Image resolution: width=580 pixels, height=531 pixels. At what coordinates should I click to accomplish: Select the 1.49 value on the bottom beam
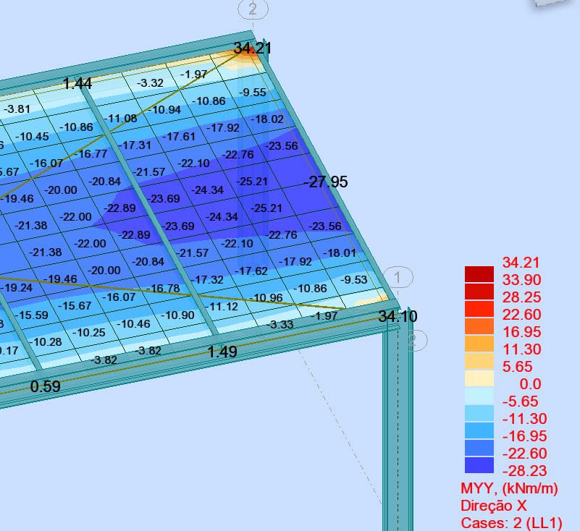click(x=222, y=352)
